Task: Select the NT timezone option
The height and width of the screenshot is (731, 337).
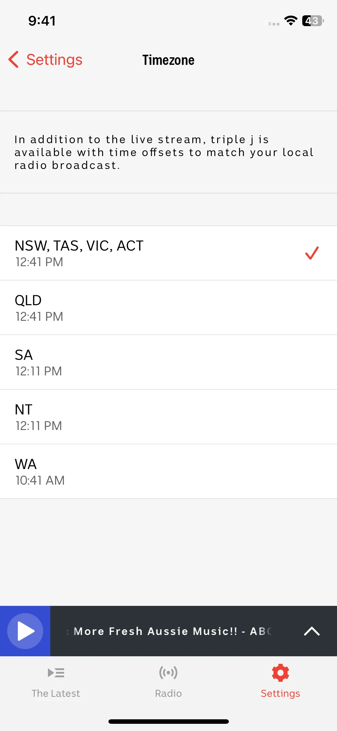Action: click(168, 417)
